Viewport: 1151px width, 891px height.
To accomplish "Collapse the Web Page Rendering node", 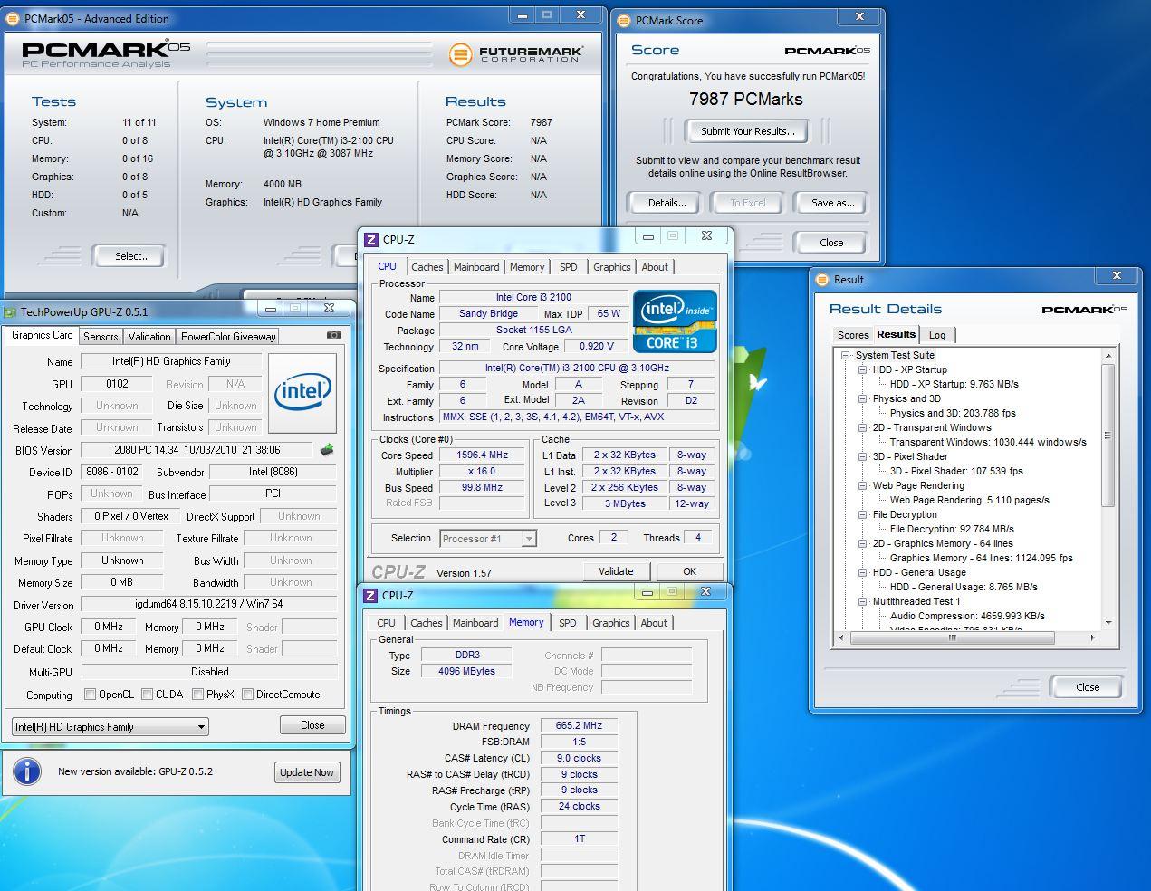I will tap(863, 485).
